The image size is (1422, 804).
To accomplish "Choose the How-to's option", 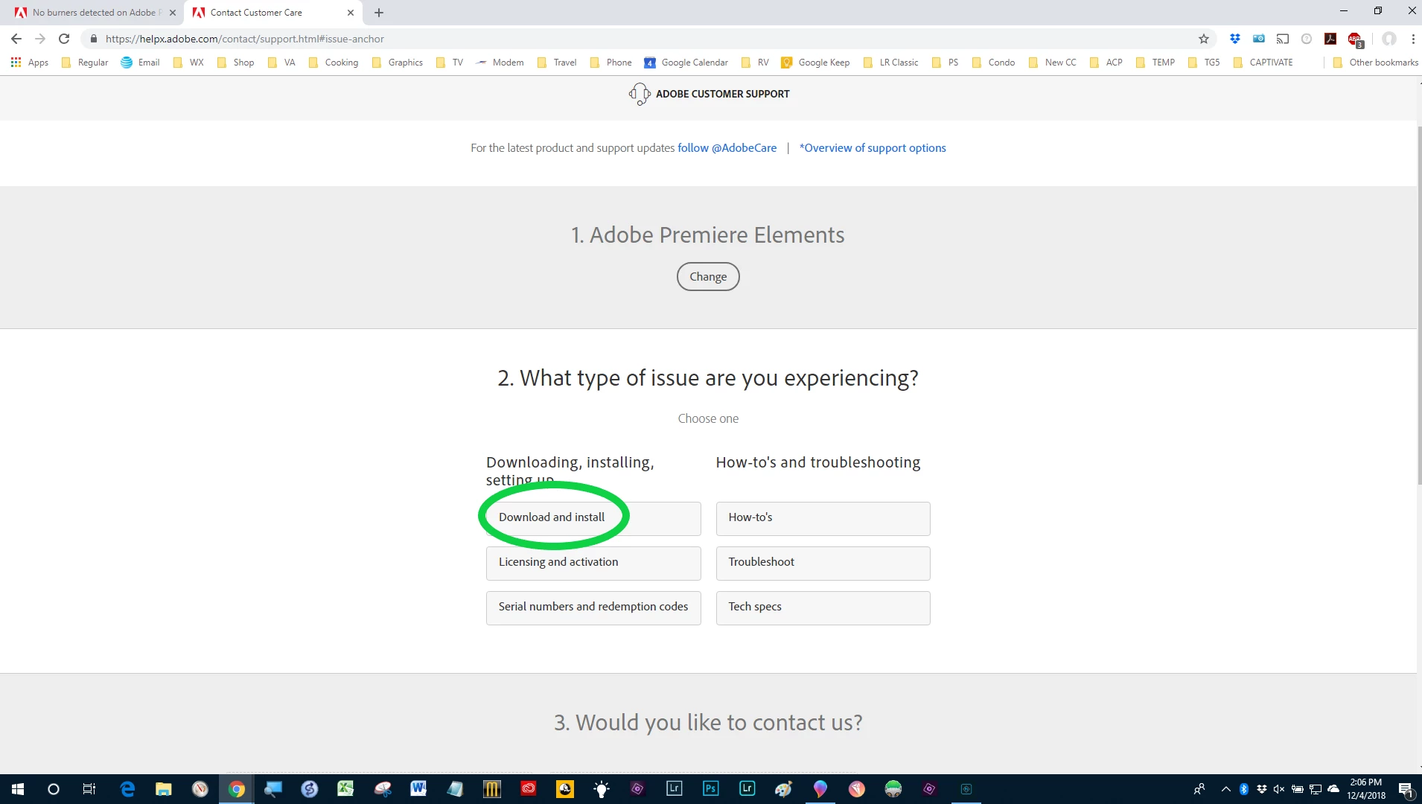I will click(823, 518).
